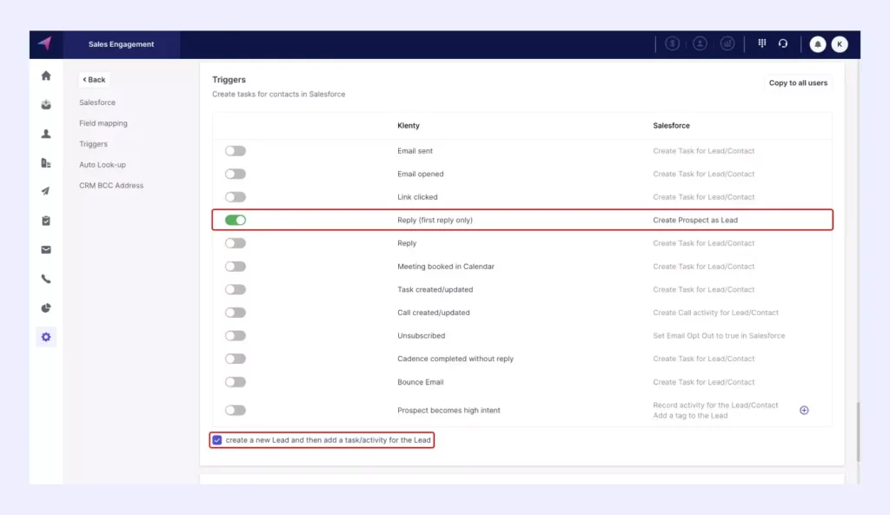Open the Tasks clipboard icon in sidebar

tap(46, 221)
